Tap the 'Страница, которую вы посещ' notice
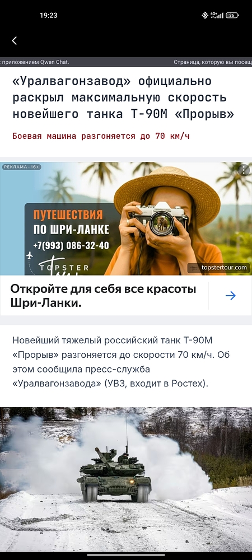Viewport: 252px width, 560px height. 213,62
